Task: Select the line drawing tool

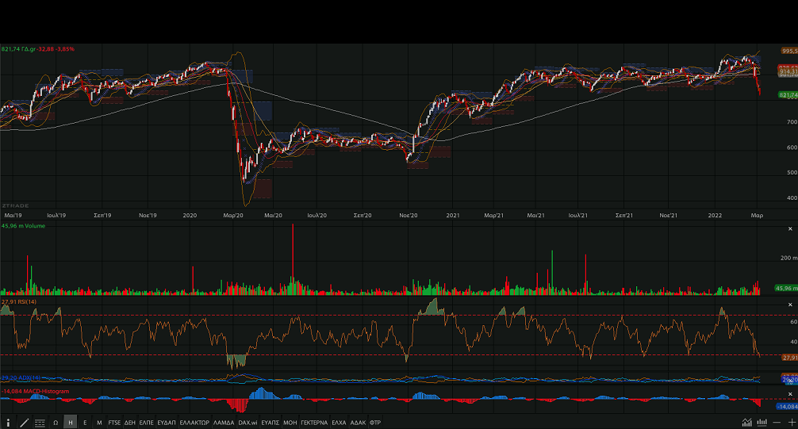Action: click(x=24, y=423)
